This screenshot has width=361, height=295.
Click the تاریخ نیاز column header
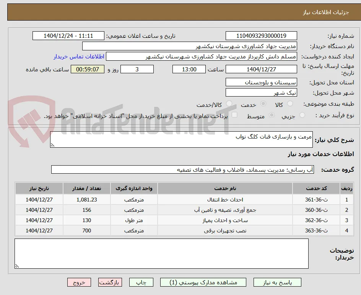point(39,189)
